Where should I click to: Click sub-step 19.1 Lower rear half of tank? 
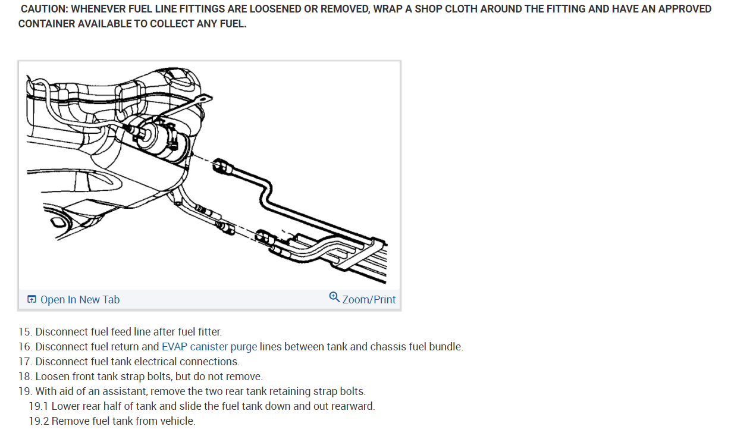click(202, 406)
